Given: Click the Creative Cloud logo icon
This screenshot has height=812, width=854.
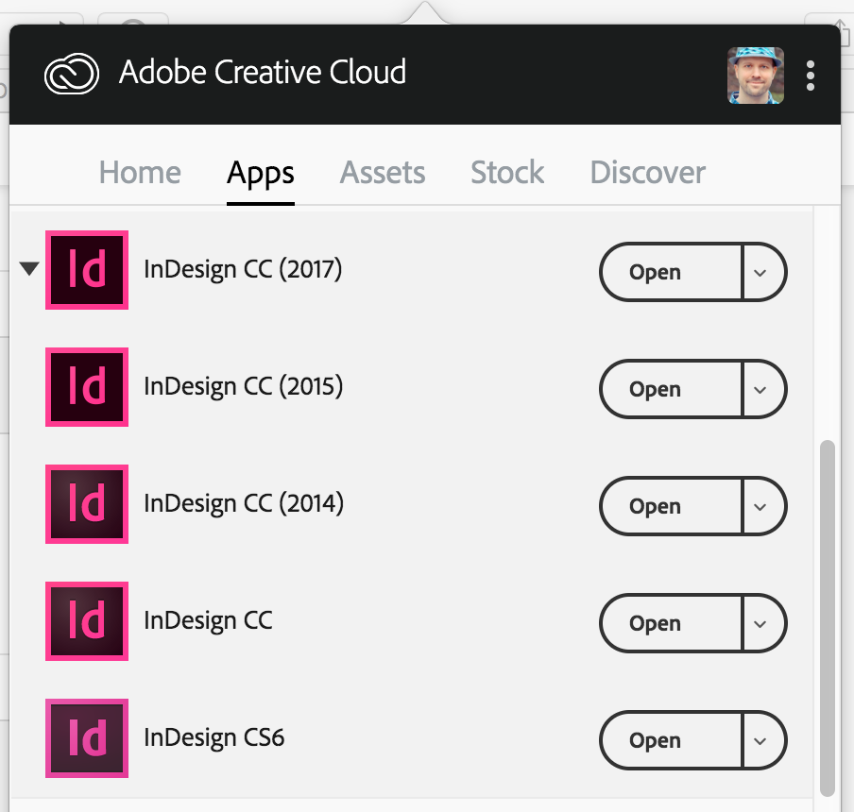Looking at the screenshot, I should tap(72, 75).
